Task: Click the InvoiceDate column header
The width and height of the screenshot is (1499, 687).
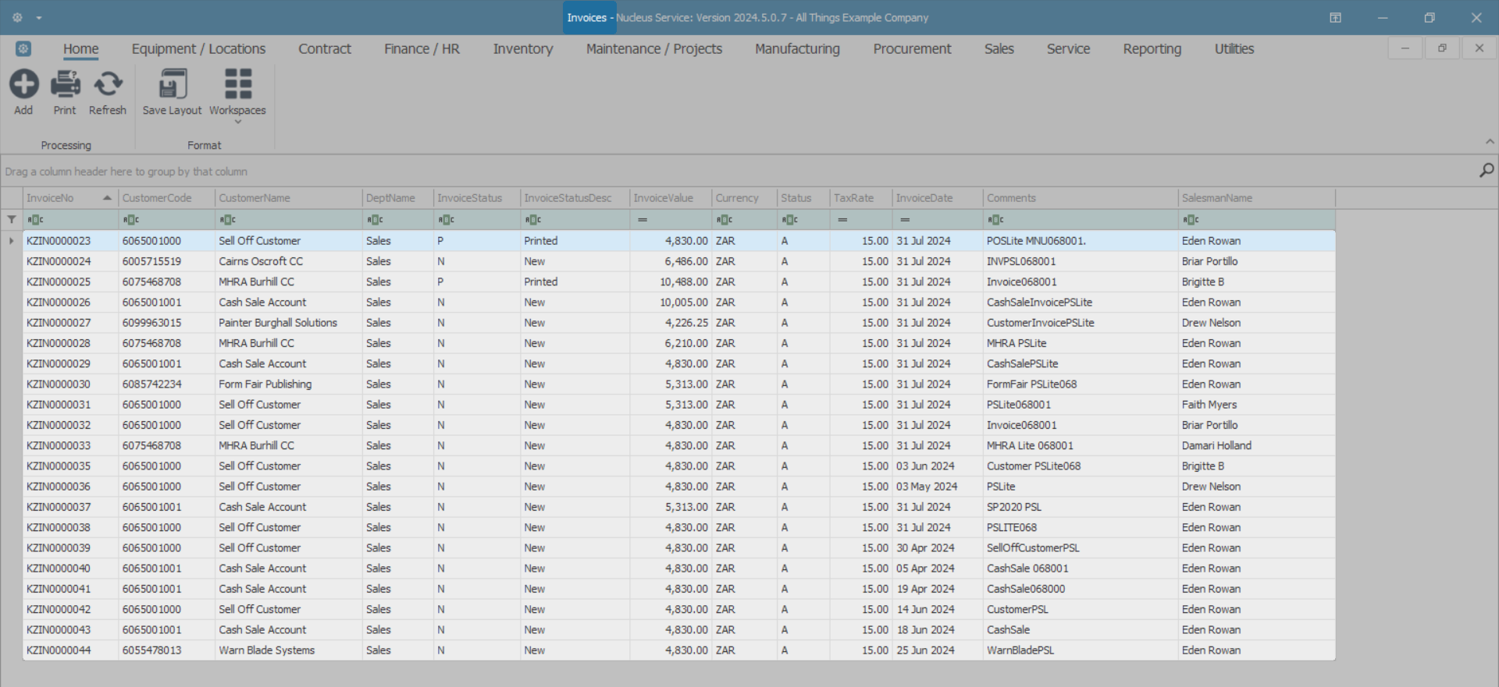Action: 924,198
